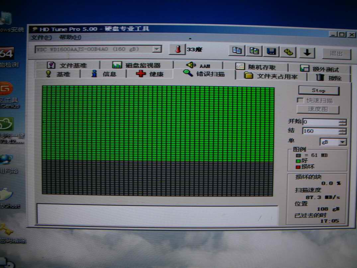
Task: Switch to the 随机存取 tab
Action: (255, 67)
